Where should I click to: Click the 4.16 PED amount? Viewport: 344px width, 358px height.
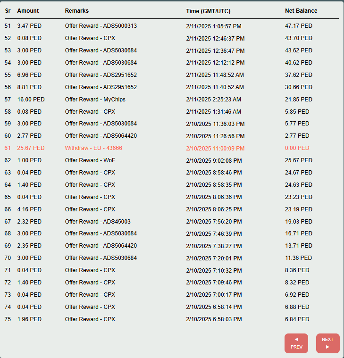click(x=29, y=209)
